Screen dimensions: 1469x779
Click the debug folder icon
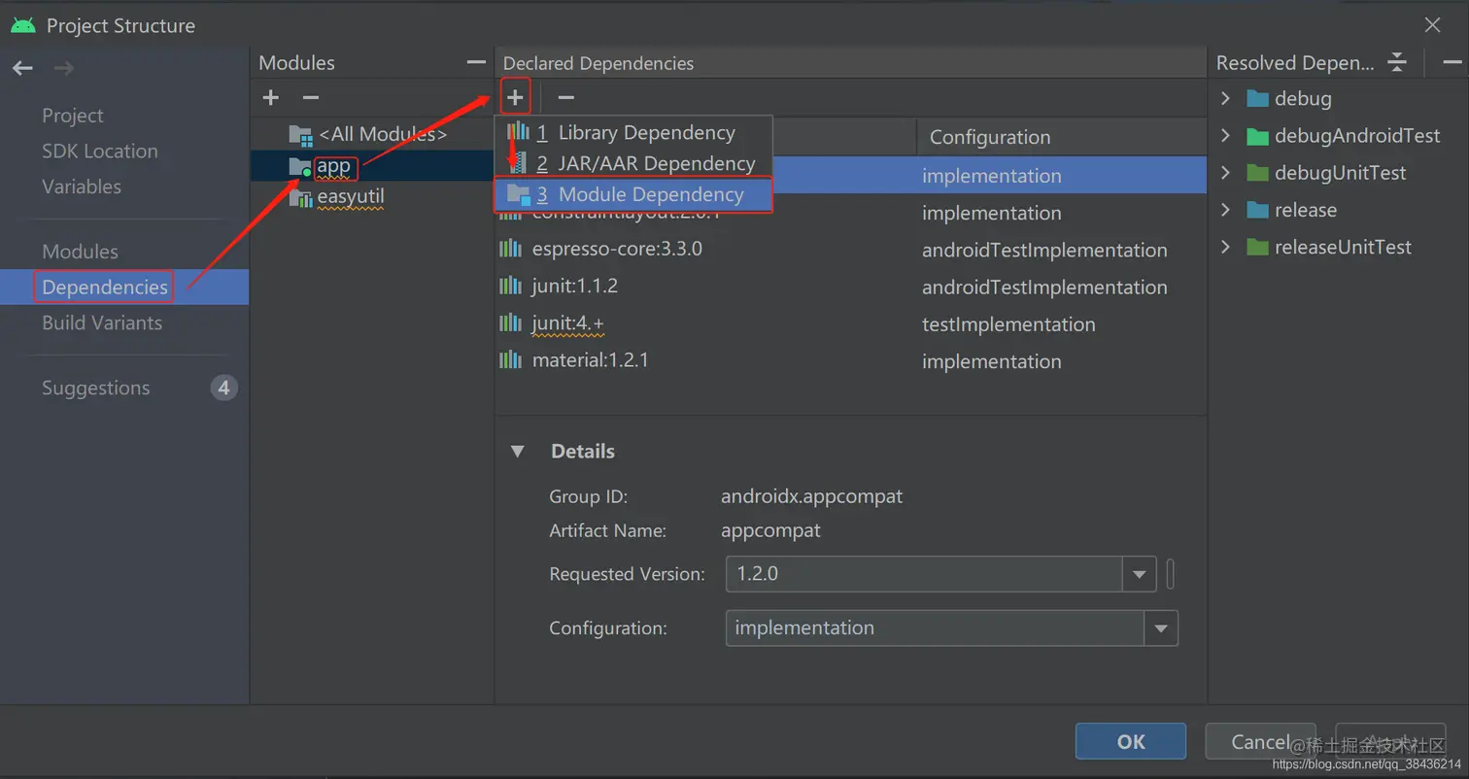coord(1257,98)
